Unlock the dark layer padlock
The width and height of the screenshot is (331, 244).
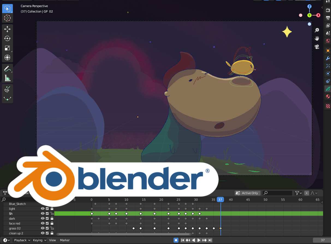point(52,218)
